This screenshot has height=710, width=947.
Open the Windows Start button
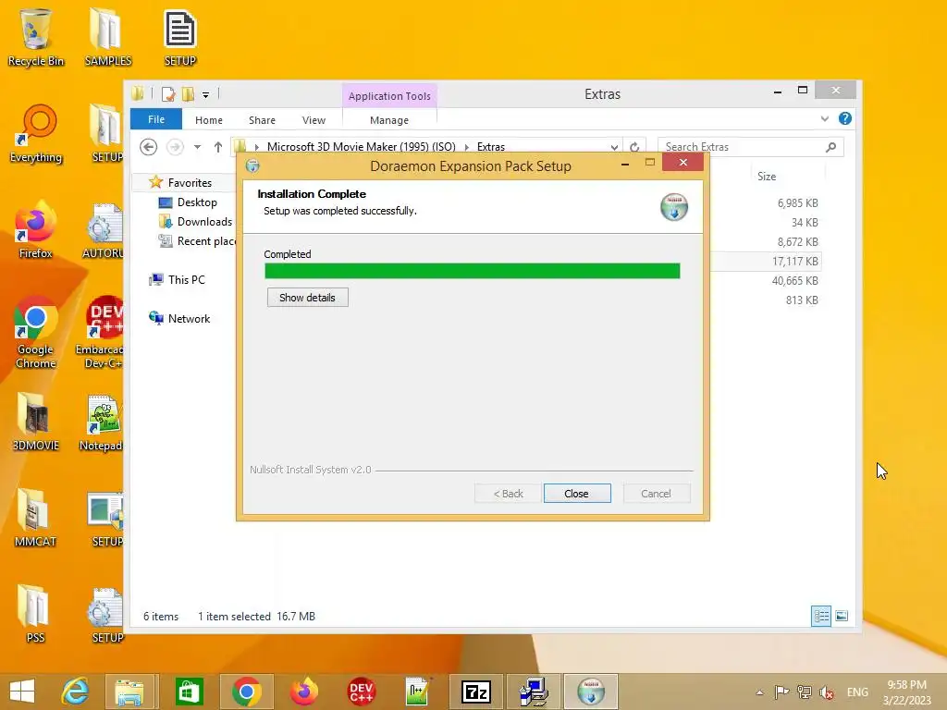click(22, 692)
